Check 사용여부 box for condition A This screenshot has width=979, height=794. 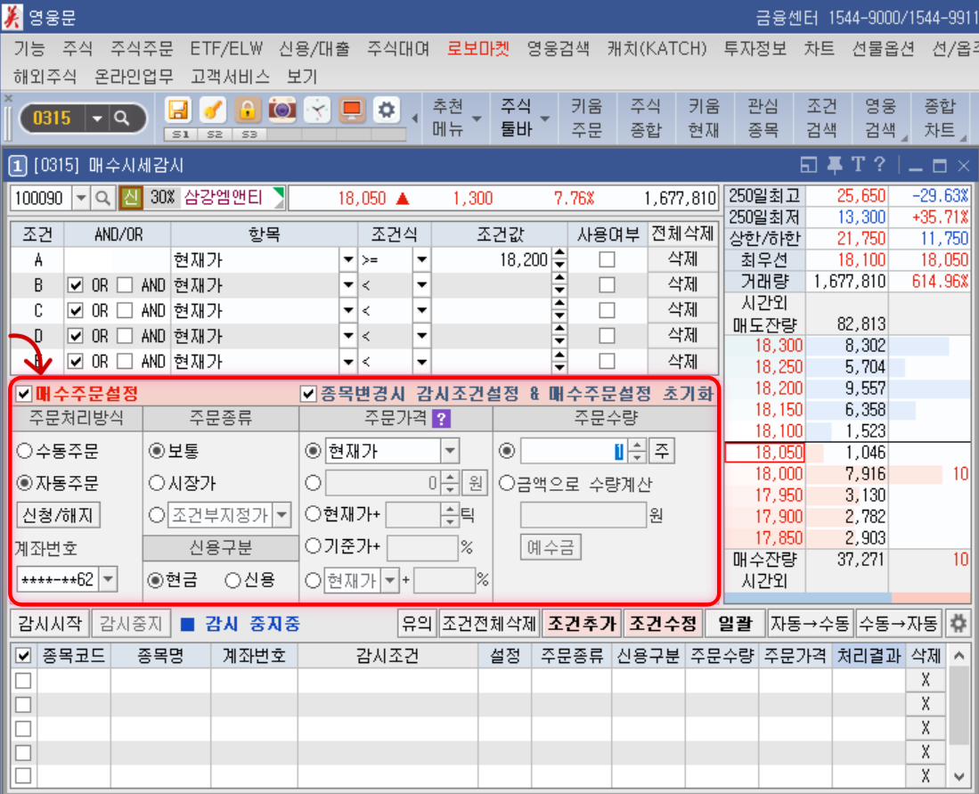pyautogui.click(x=607, y=259)
